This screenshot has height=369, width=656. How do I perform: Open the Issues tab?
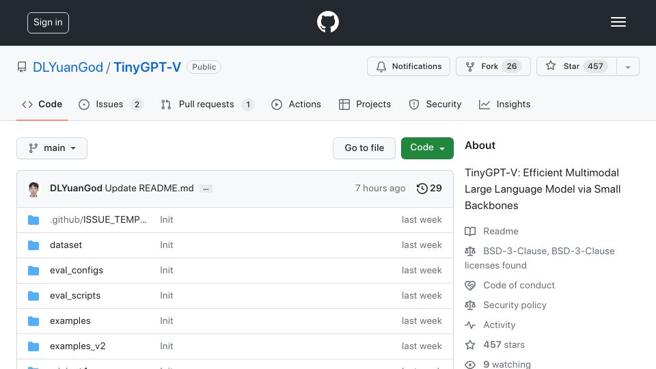click(111, 104)
